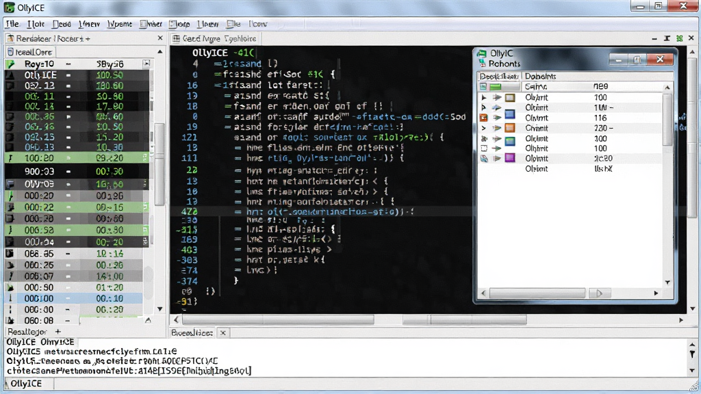Click the red icon in the popup's 116 row
Image resolution: width=701 pixels, height=394 pixels.
click(x=484, y=118)
